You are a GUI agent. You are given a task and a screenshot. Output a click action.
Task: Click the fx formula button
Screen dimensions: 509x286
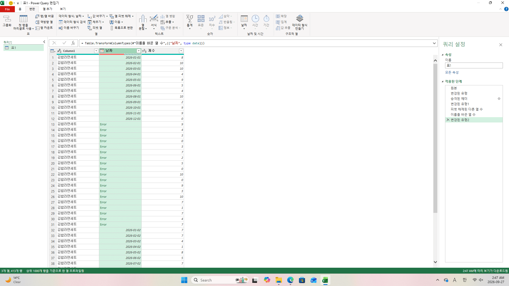(x=73, y=43)
